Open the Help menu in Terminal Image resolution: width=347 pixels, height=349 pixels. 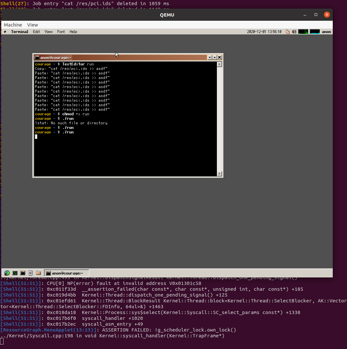73,31
